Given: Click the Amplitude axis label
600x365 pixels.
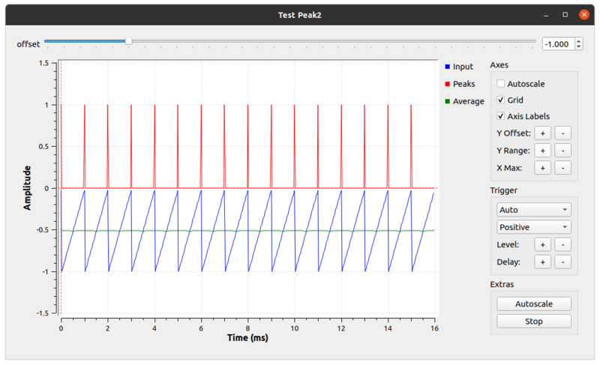Looking at the screenshot, I should pyautogui.click(x=27, y=187).
